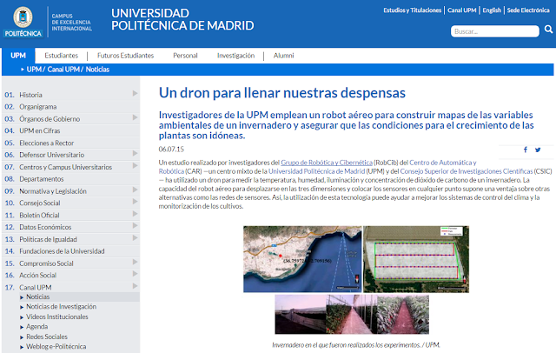Screen dimensions: 556x353
Task: Click UPM in the breadcrumb
Action: [x=34, y=70]
